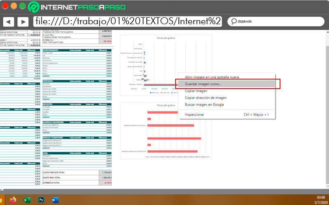Click the back navigation arrow button
Screen dimensions: 329x205
(9, 22)
